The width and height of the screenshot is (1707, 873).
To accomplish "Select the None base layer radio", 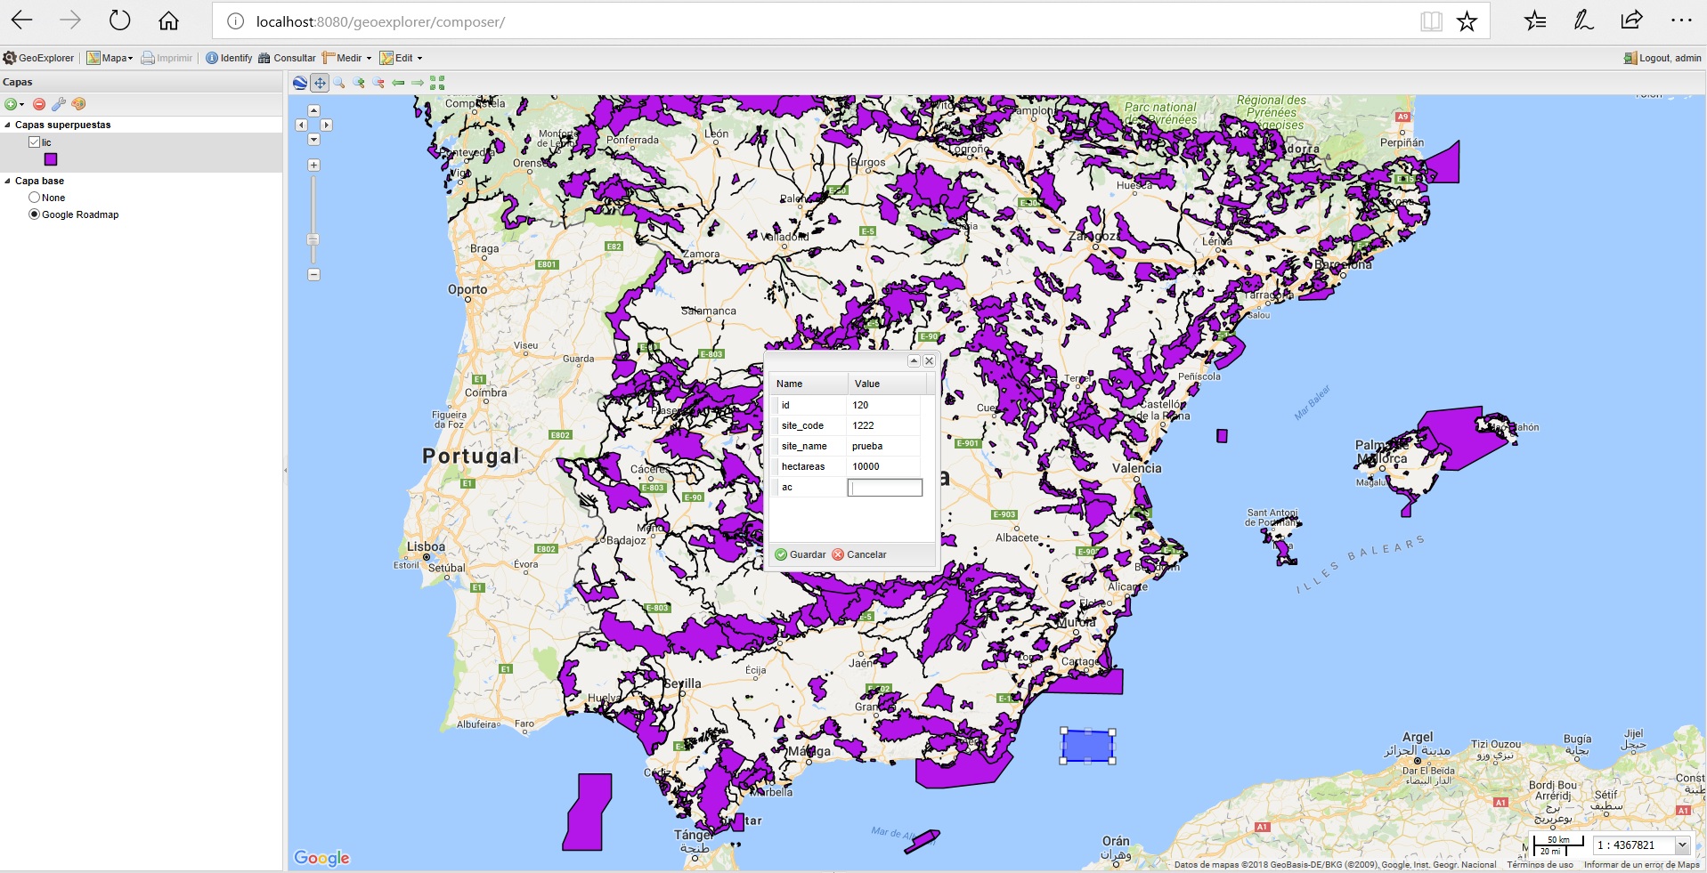I will pos(34,198).
